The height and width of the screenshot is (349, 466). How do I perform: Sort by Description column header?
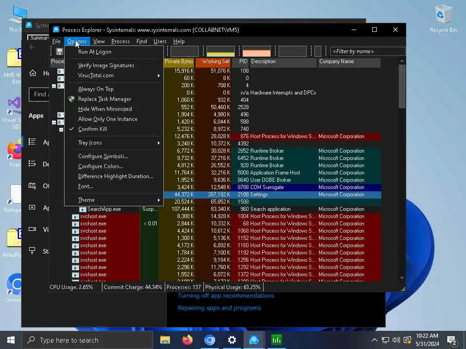[284, 61]
